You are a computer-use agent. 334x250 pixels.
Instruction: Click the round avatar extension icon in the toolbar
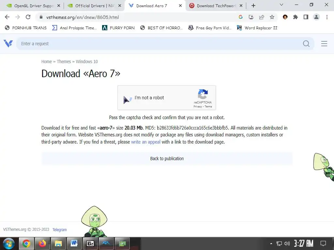coord(285,17)
